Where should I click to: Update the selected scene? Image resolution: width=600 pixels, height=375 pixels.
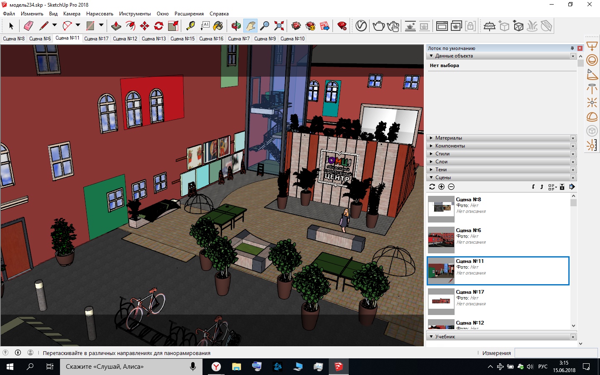432,187
